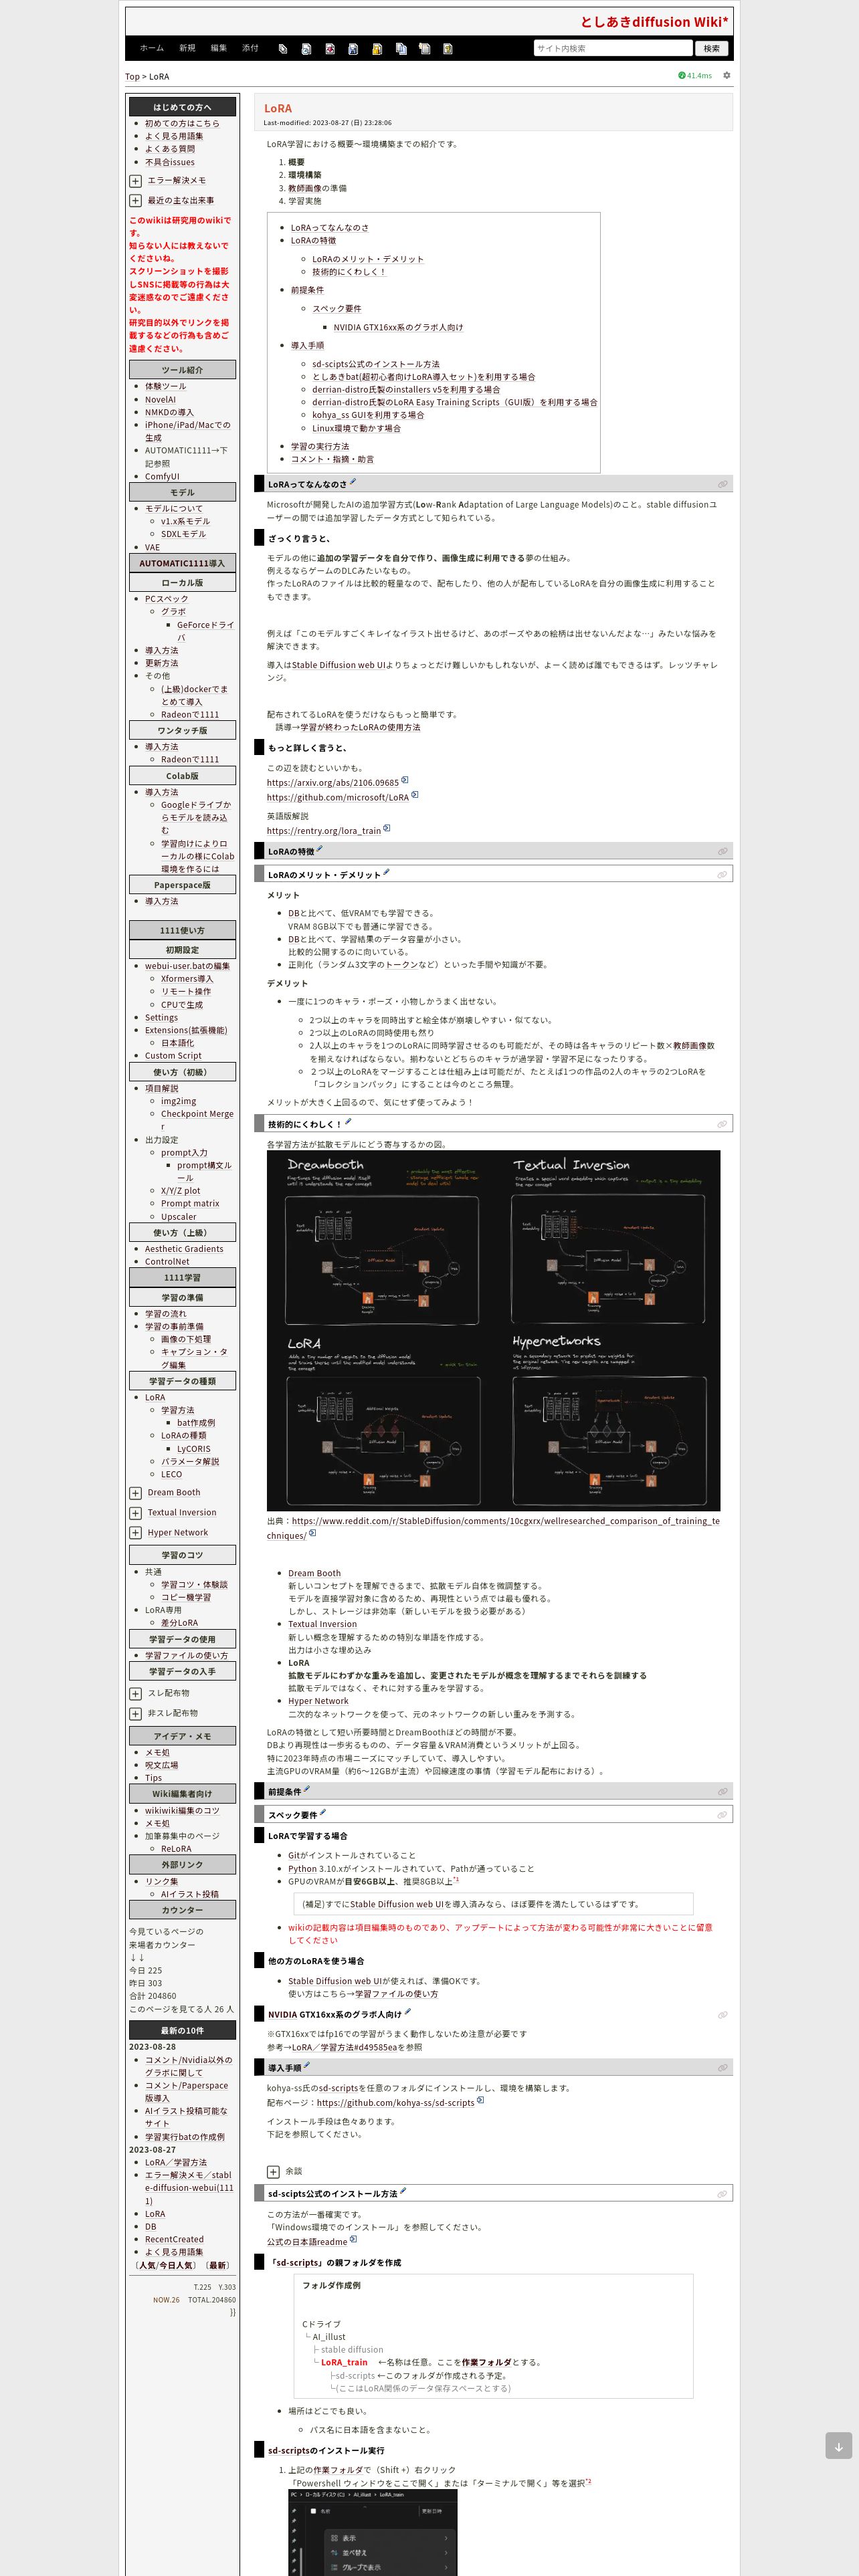Click pencil icon beside LoRAのメリット・デメリット heading
Image resolution: width=859 pixels, height=2576 pixels.
[x=387, y=872]
